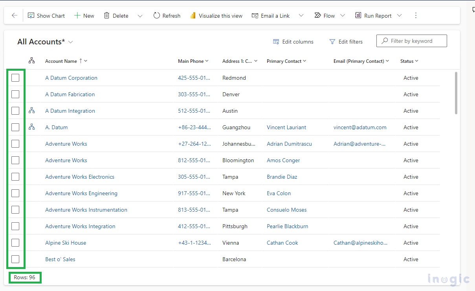Select checkbox for Adventure Works Johannesburg row

[15, 144]
